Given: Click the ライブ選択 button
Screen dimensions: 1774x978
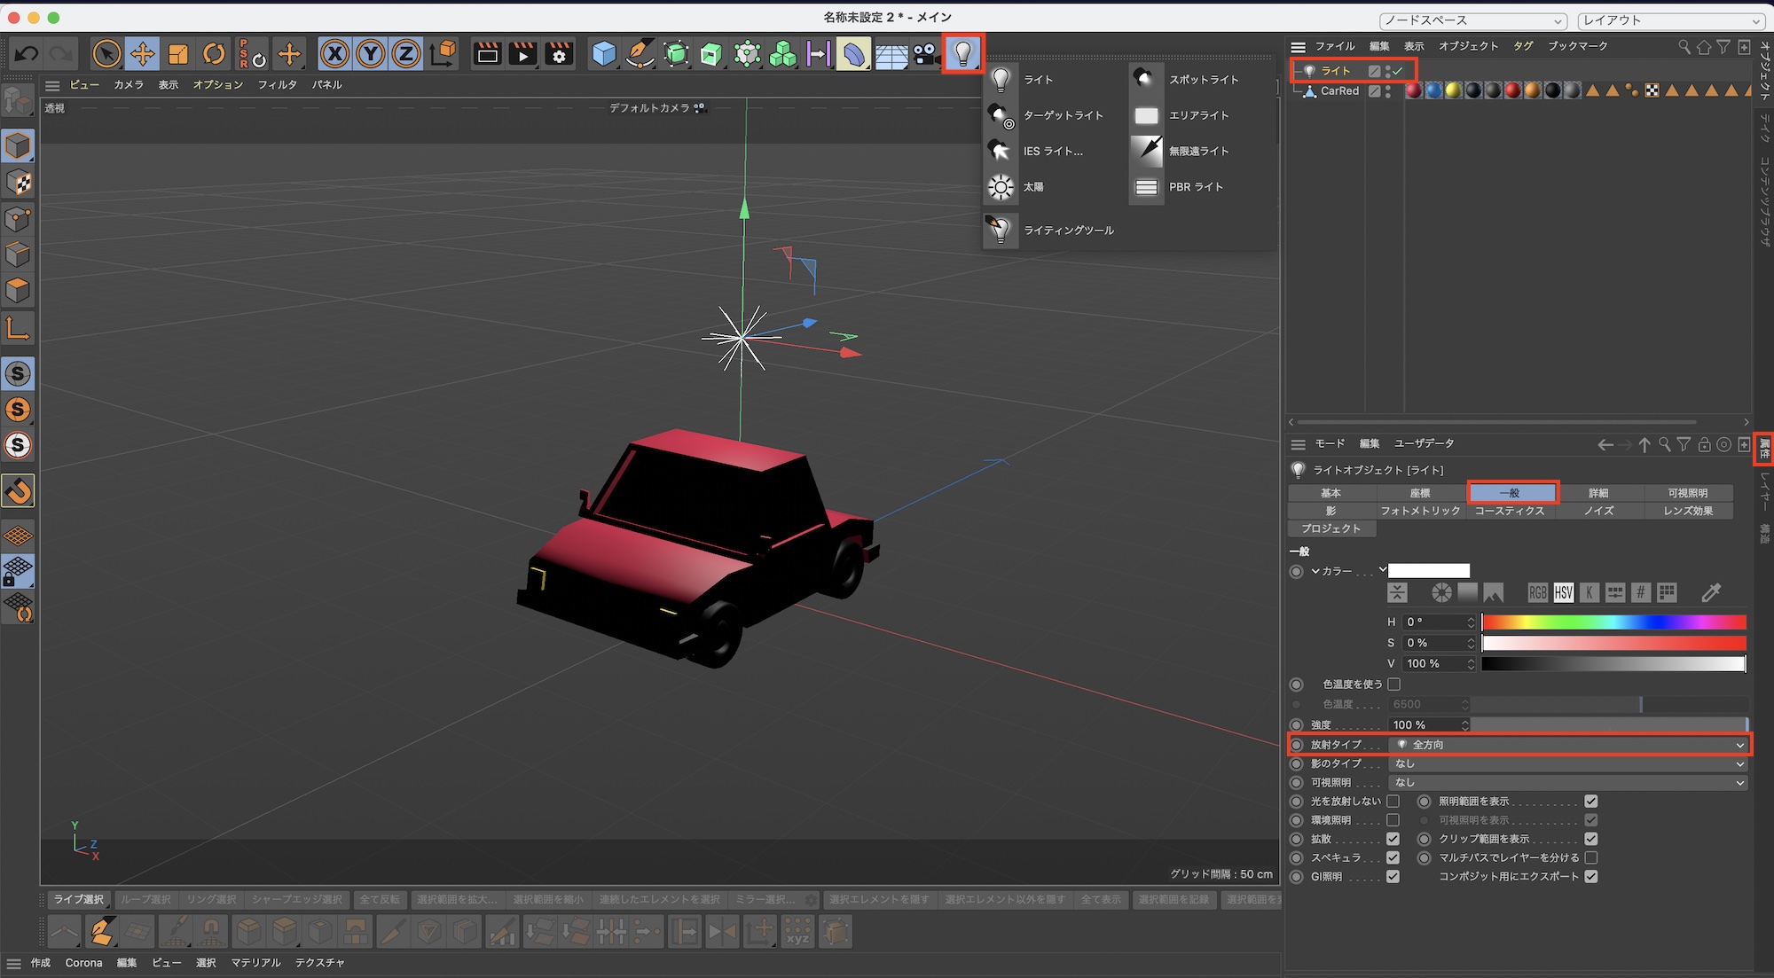Looking at the screenshot, I should [x=79, y=900].
